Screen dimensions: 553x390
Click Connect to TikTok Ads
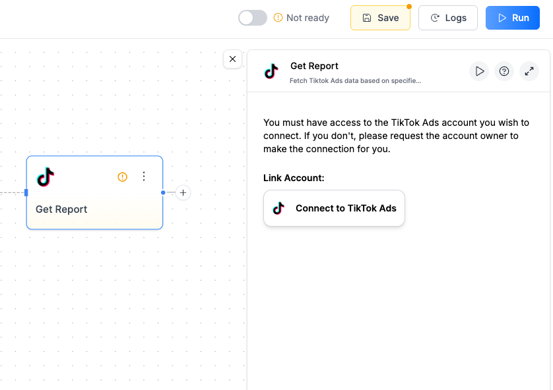pos(334,208)
